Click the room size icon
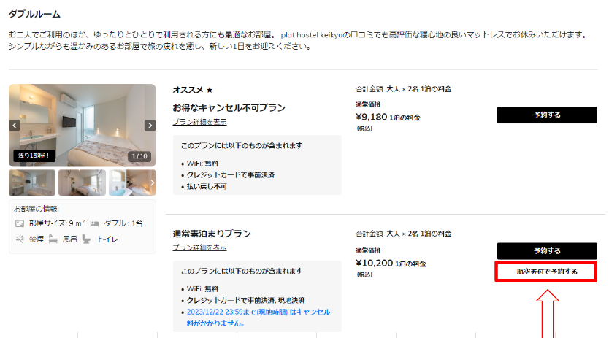Screen dimensions: 609x338 20,223
